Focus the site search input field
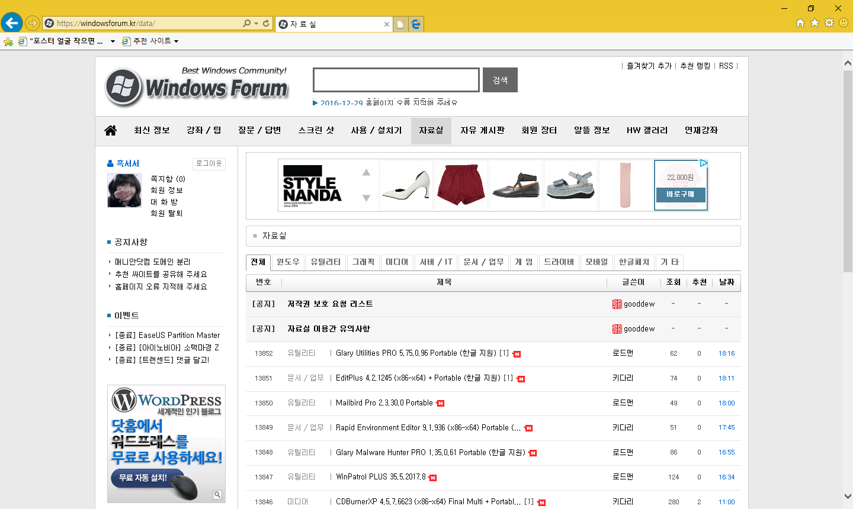The image size is (853, 509). pos(396,80)
